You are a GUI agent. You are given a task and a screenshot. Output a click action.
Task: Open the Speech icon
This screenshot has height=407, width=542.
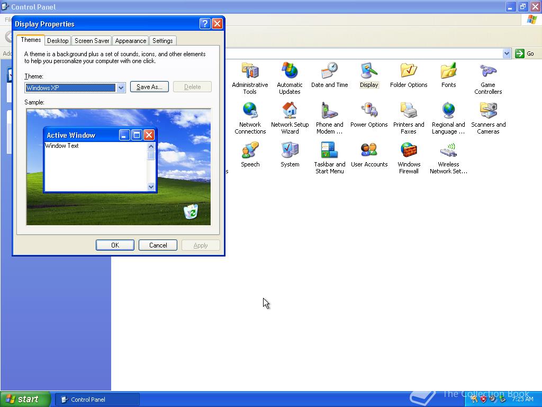click(x=250, y=150)
